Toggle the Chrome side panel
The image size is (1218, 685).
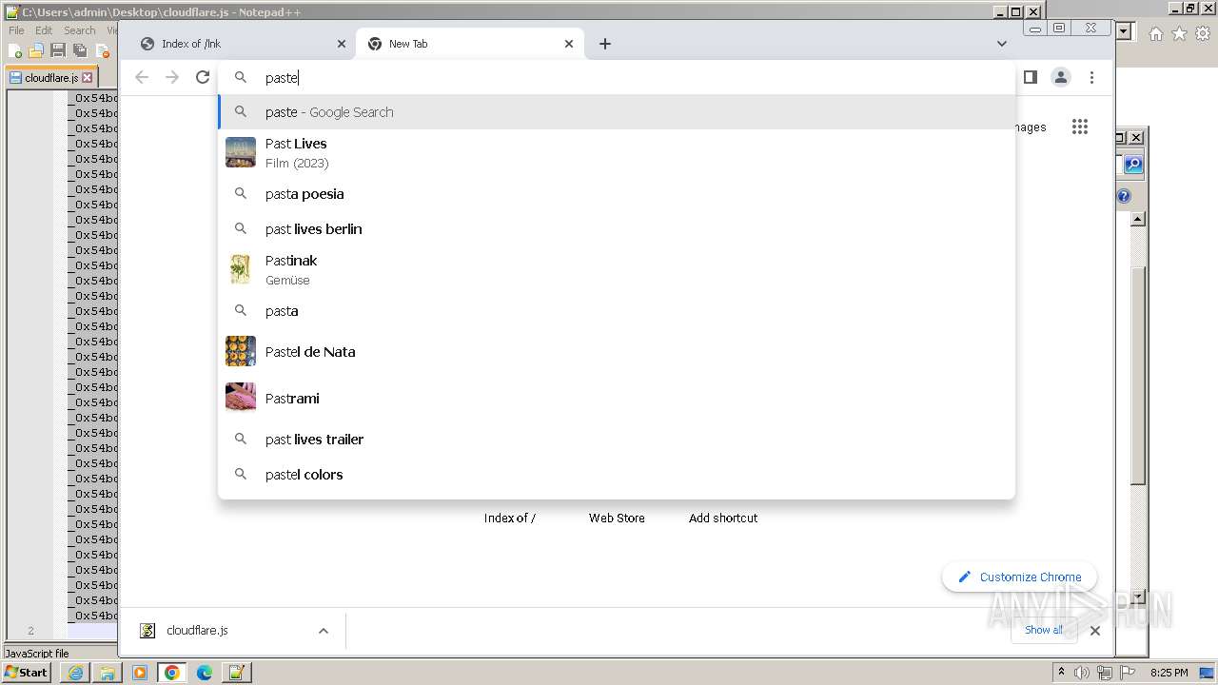click(x=1030, y=77)
